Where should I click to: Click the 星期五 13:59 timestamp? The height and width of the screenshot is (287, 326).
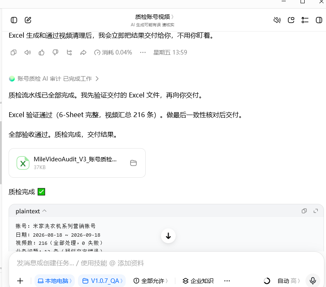pyautogui.click(x=170, y=52)
